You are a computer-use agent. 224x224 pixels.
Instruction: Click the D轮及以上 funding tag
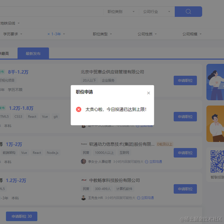(165, 144)
